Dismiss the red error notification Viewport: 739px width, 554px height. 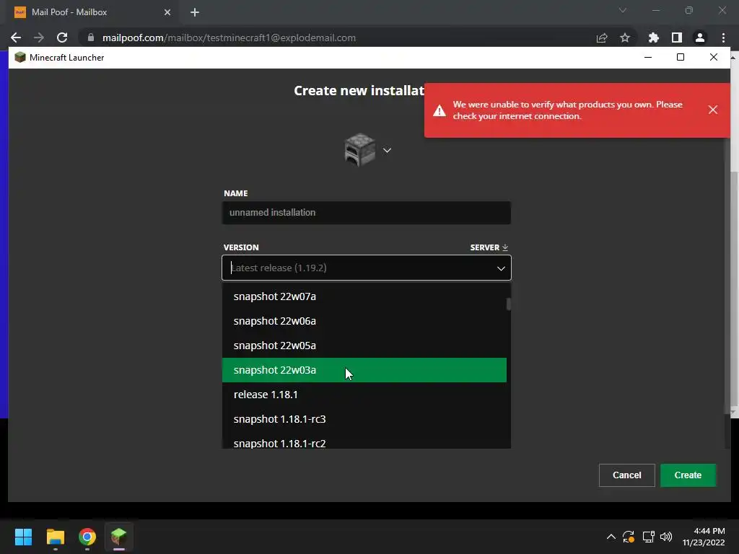(x=712, y=110)
